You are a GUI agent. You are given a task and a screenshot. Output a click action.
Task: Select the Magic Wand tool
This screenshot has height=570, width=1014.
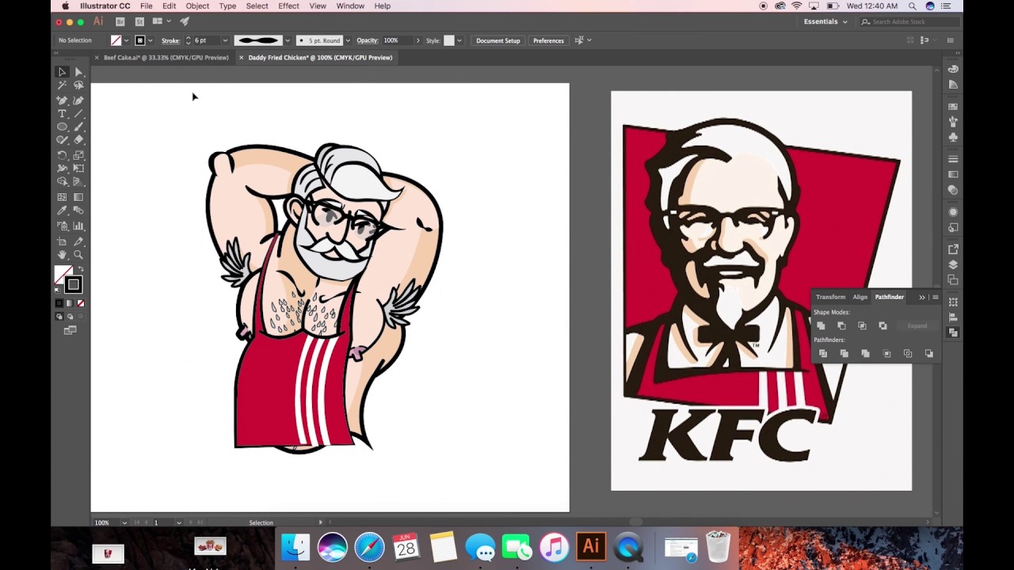(62, 85)
